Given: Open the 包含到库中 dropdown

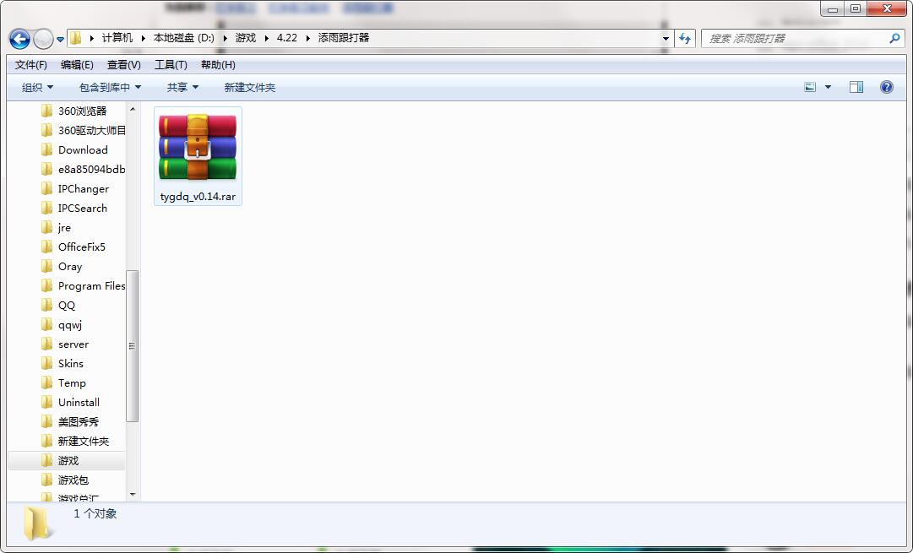Looking at the screenshot, I should pyautogui.click(x=110, y=87).
